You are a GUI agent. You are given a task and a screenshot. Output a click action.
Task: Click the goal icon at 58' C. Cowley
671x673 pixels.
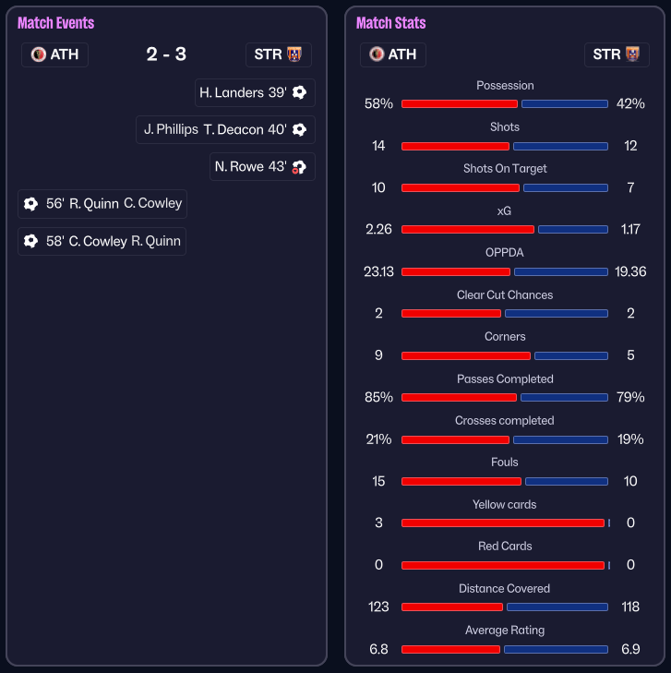[x=31, y=241]
